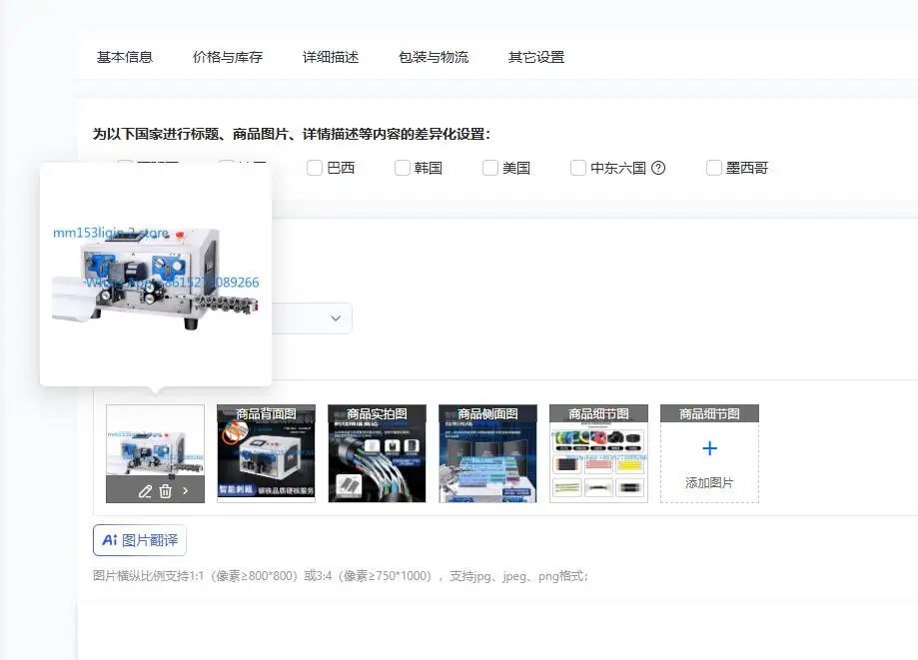Select the 商品实拍图 thumbnail
Image resolution: width=918 pixels, height=660 pixels.
(x=377, y=453)
